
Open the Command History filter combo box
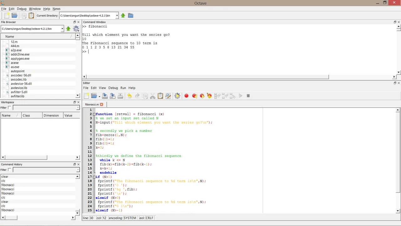click(46, 170)
